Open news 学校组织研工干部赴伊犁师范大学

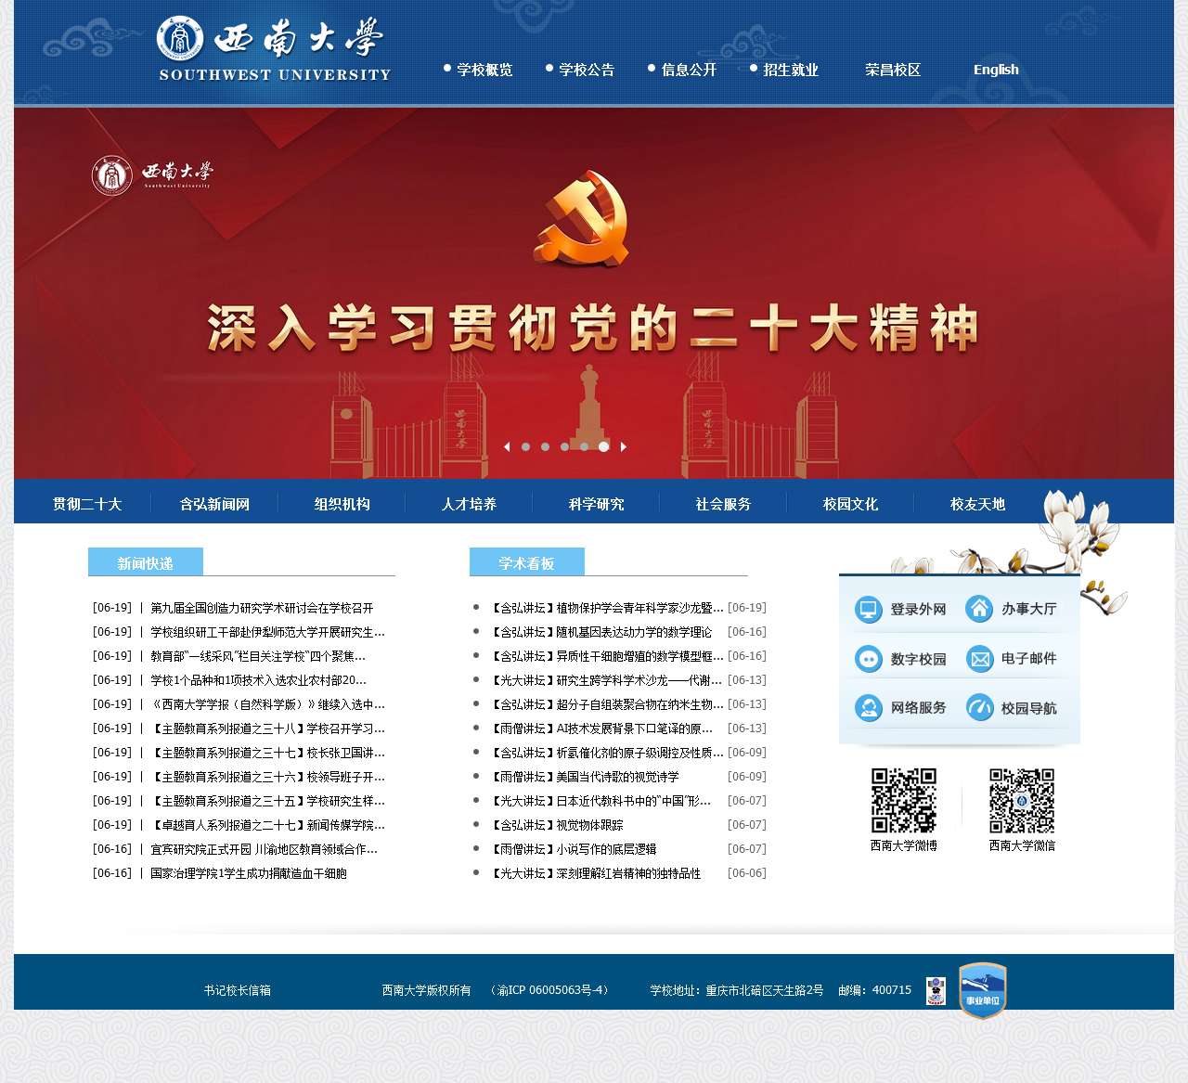pyautogui.click(x=267, y=632)
